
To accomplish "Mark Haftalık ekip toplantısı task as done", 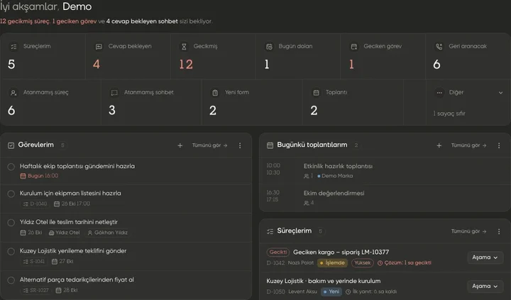I will click(x=11, y=167).
